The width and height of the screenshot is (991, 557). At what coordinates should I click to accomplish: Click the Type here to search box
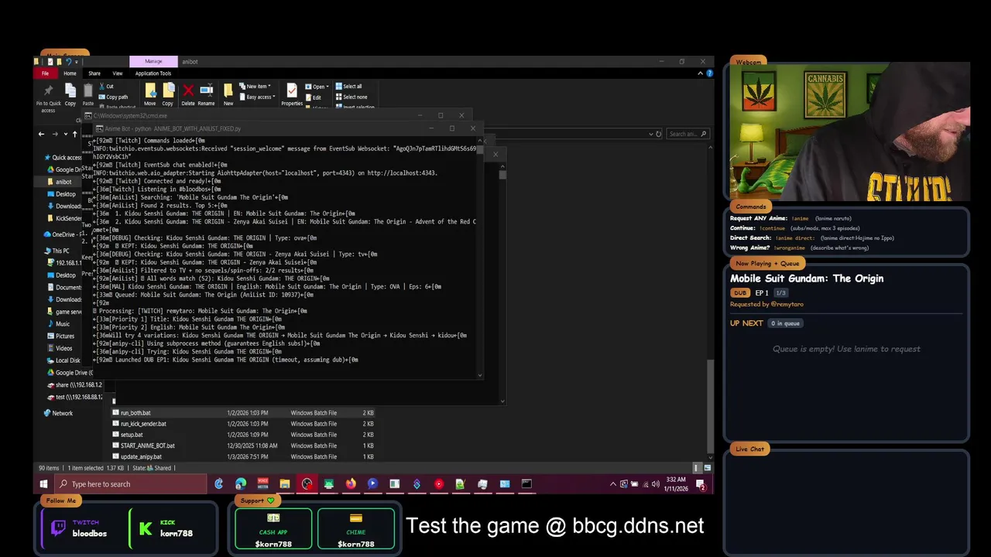click(132, 484)
